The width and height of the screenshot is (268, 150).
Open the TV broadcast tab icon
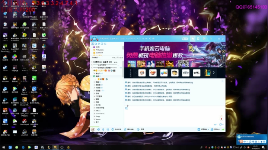pos(198,39)
